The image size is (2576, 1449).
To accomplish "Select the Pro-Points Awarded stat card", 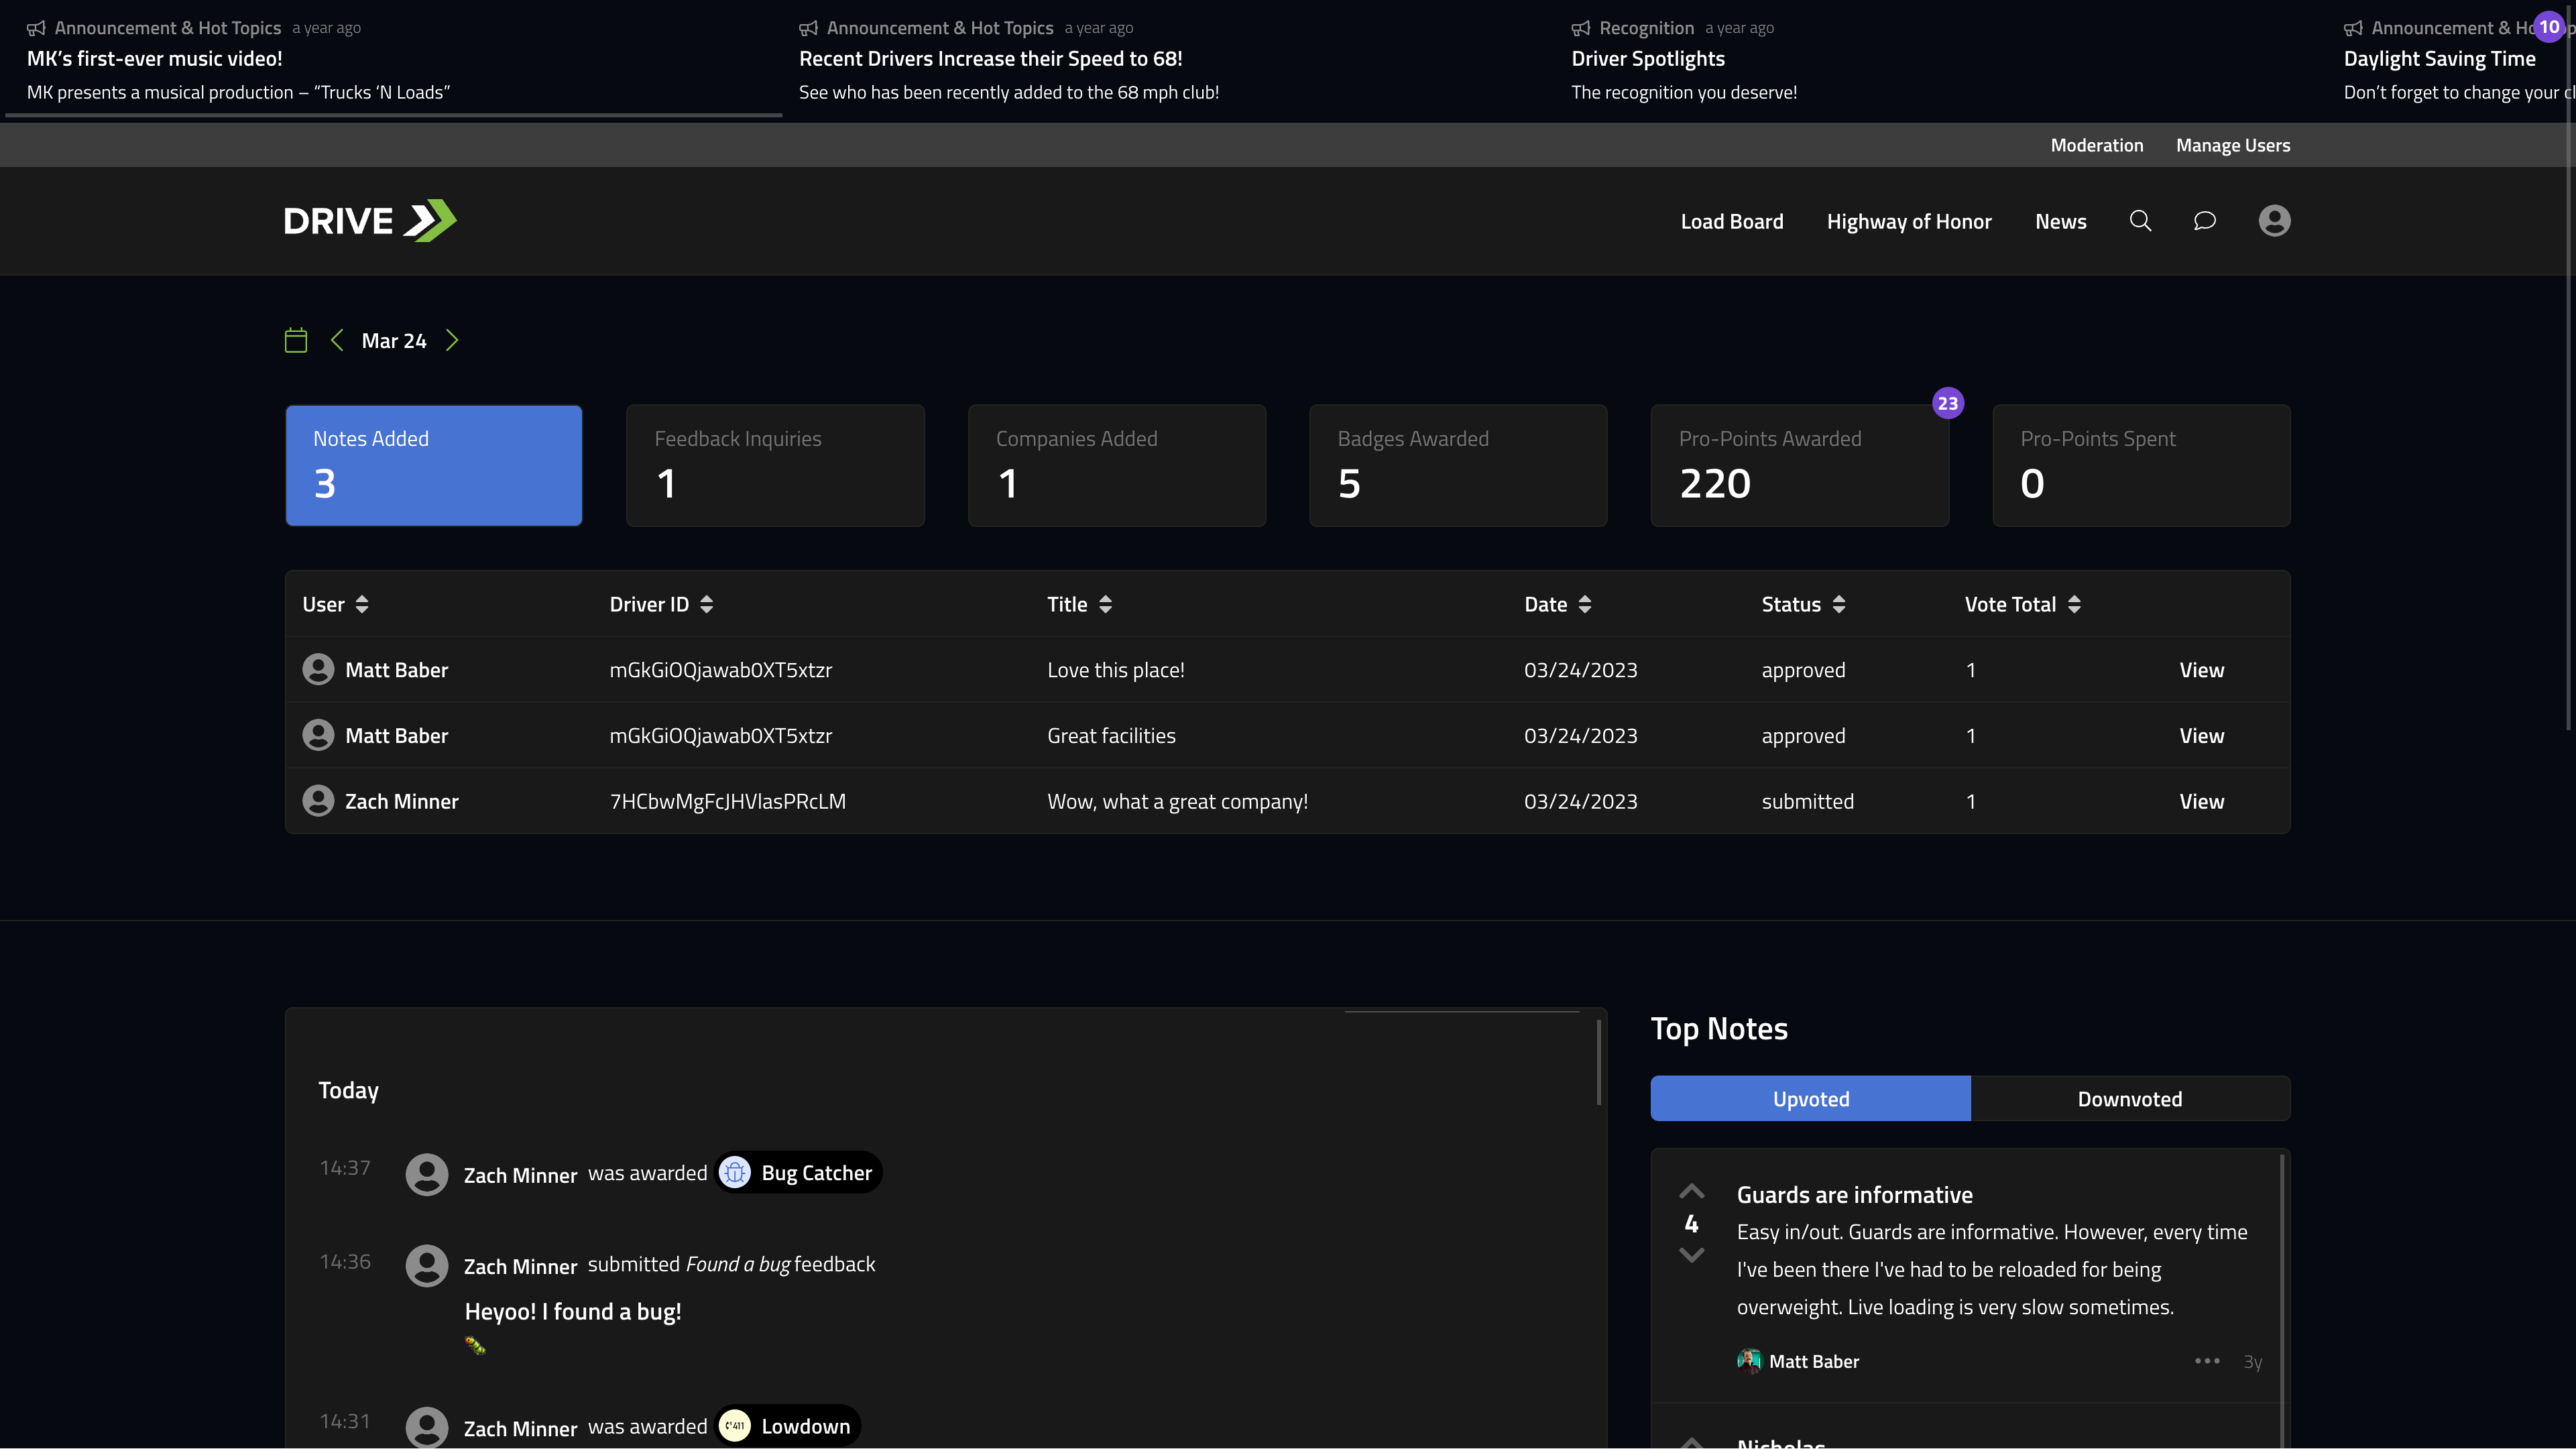I will point(1799,465).
